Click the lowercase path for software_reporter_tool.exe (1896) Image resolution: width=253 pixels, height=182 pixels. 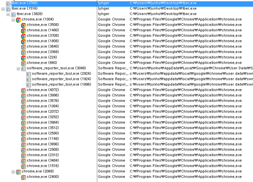[x=191, y=84]
